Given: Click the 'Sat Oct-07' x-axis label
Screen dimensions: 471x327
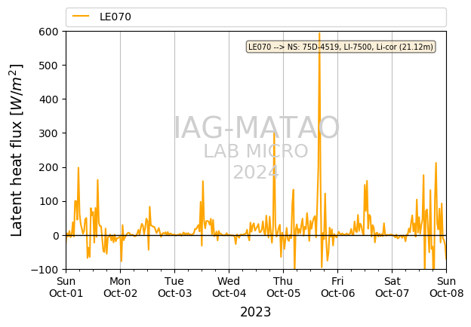Looking at the screenshot, I should pos(392,287).
